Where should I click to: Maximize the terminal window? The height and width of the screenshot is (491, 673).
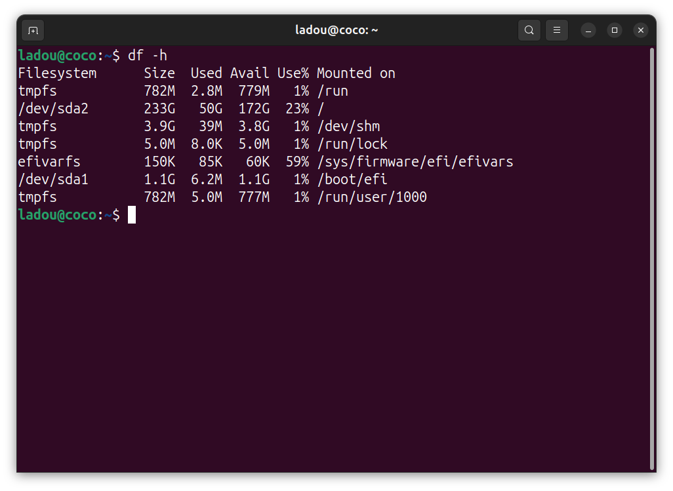[x=615, y=30]
